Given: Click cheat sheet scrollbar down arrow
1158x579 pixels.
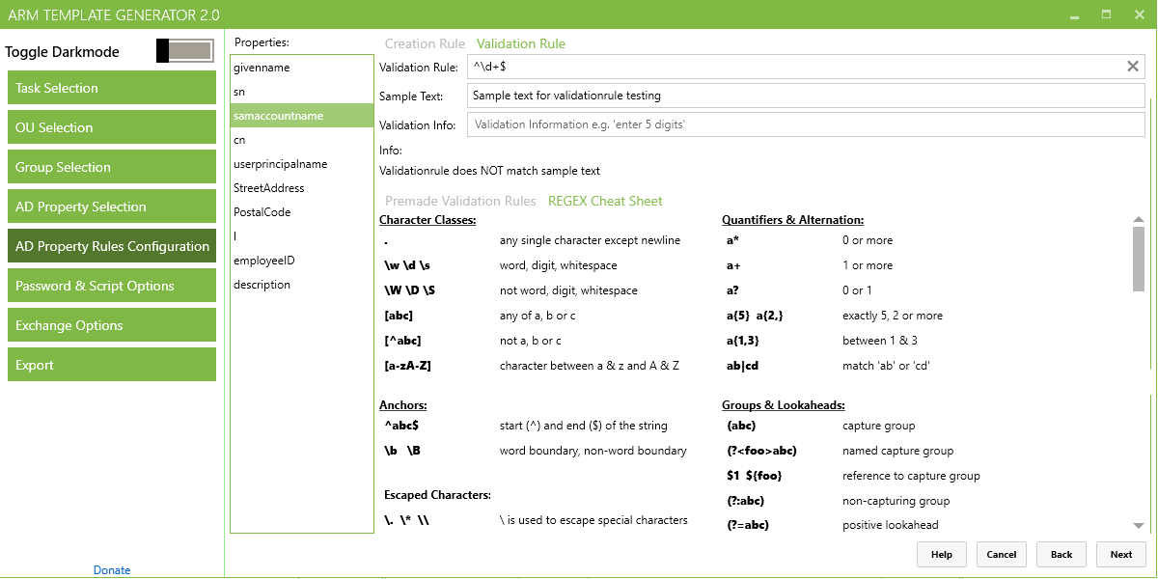Looking at the screenshot, I should 1139,526.
